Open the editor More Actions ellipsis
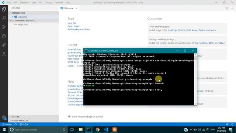The height and width of the screenshot is (133, 236). pyautogui.click(x=232, y=8)
